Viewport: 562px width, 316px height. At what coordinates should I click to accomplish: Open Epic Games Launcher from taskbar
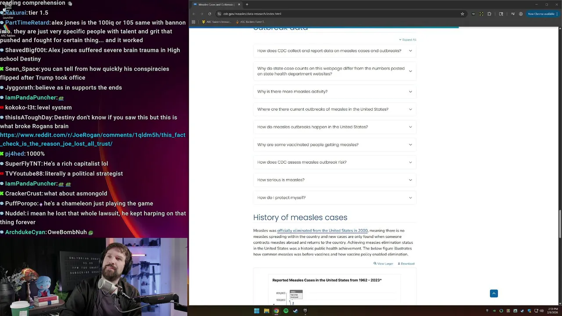(x=305, y=311)
